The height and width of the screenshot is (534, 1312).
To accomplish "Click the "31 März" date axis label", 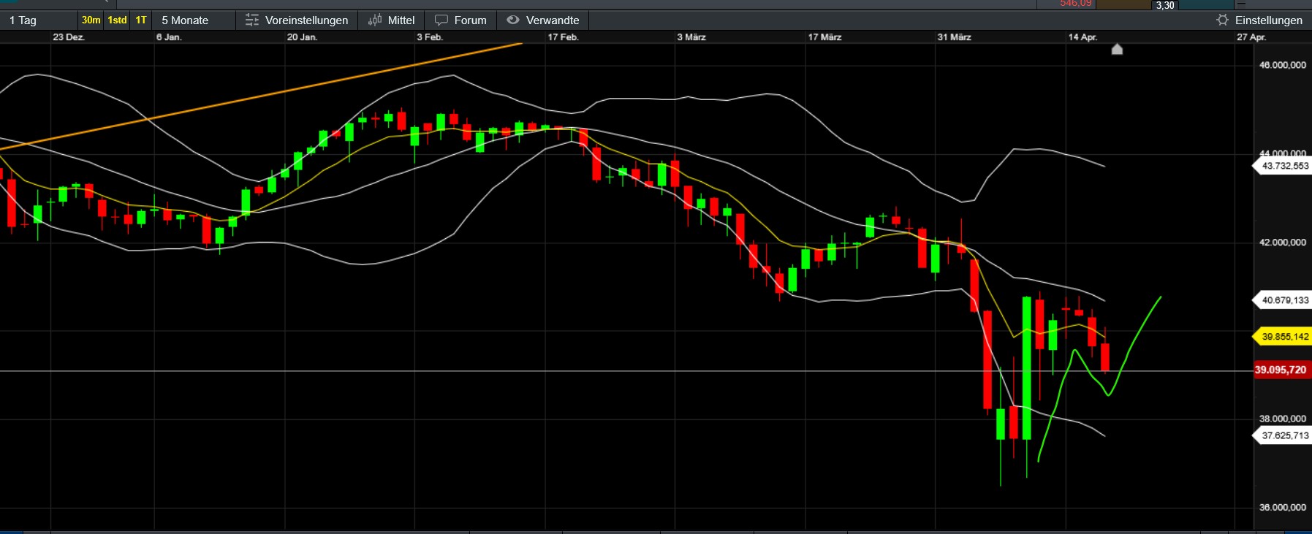I will [x=955, y=37].
